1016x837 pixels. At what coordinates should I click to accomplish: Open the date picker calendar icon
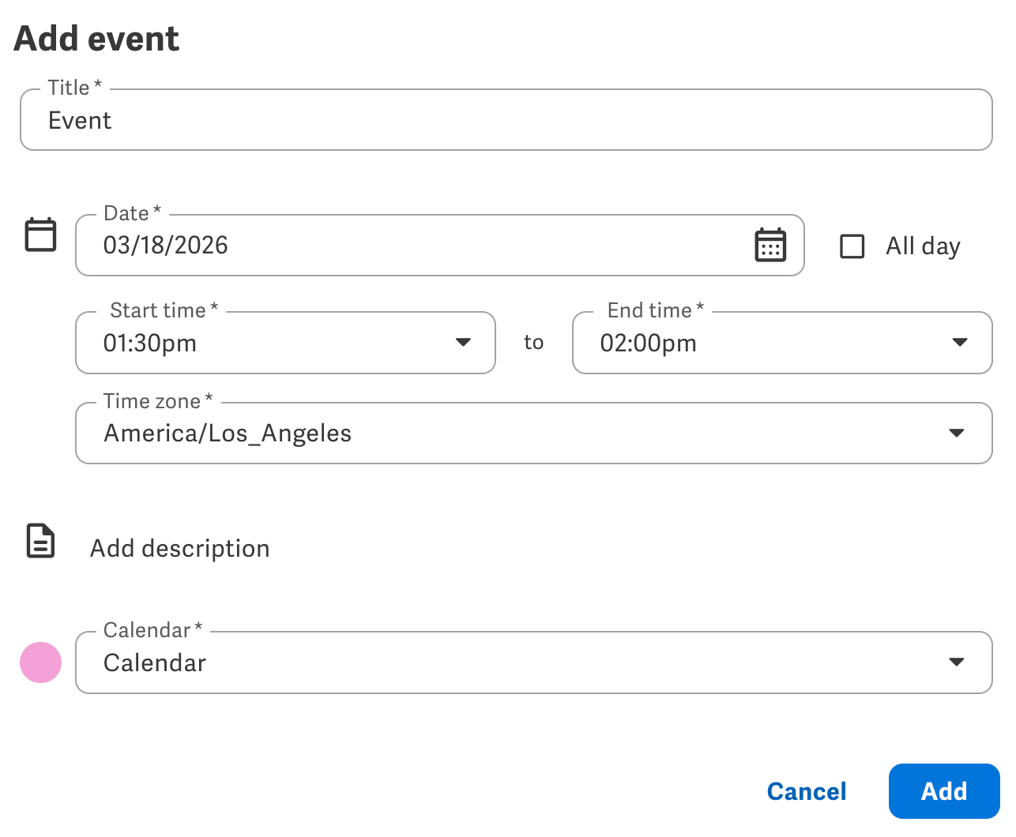[x=770, y=245]
